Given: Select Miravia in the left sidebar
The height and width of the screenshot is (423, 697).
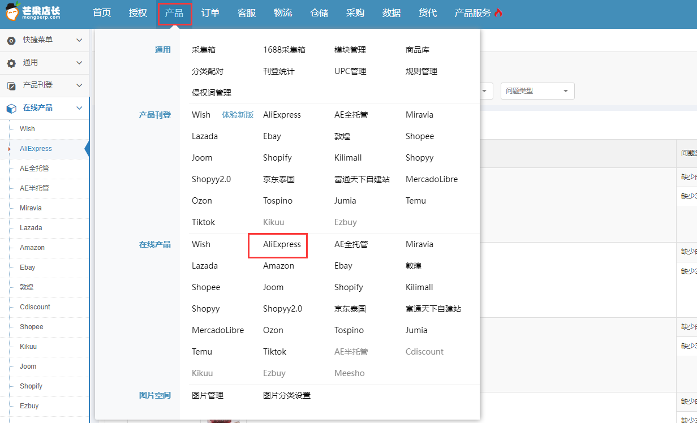Looking at the screenshot, I should click(31, 208).
